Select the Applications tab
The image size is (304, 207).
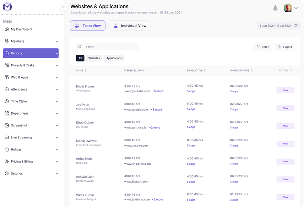pyautogui.click(x=114, y=58)
